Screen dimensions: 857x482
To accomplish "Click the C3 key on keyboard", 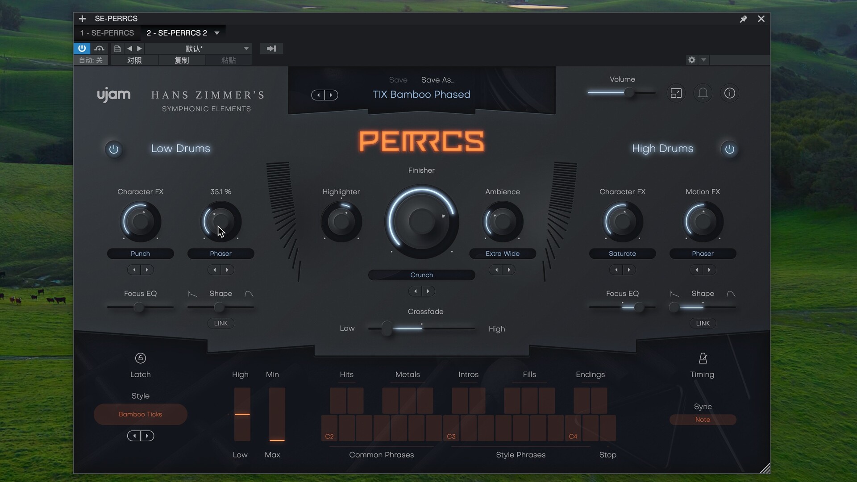I will 451,428.
